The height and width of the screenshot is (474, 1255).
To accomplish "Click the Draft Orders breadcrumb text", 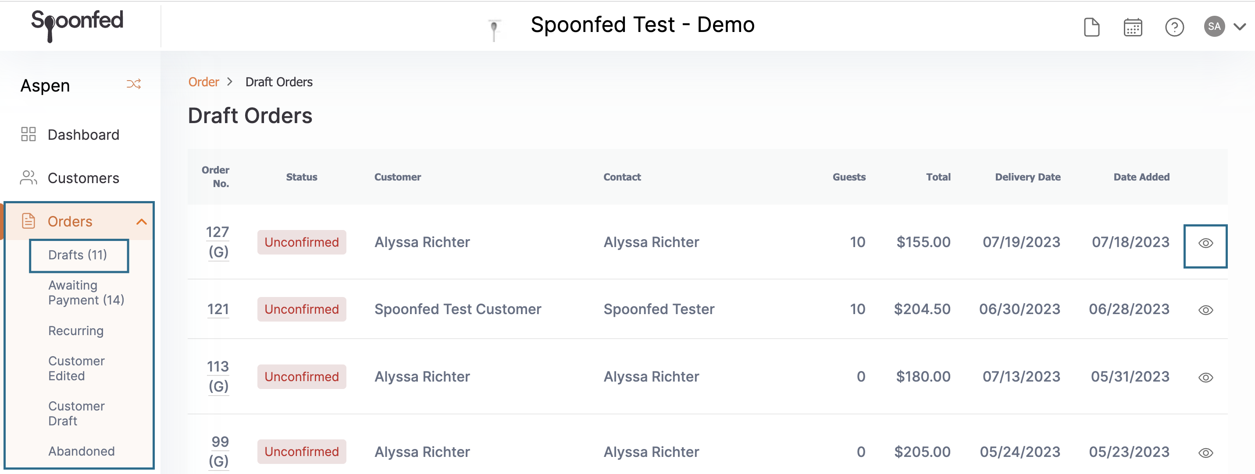I will [279, 82].
